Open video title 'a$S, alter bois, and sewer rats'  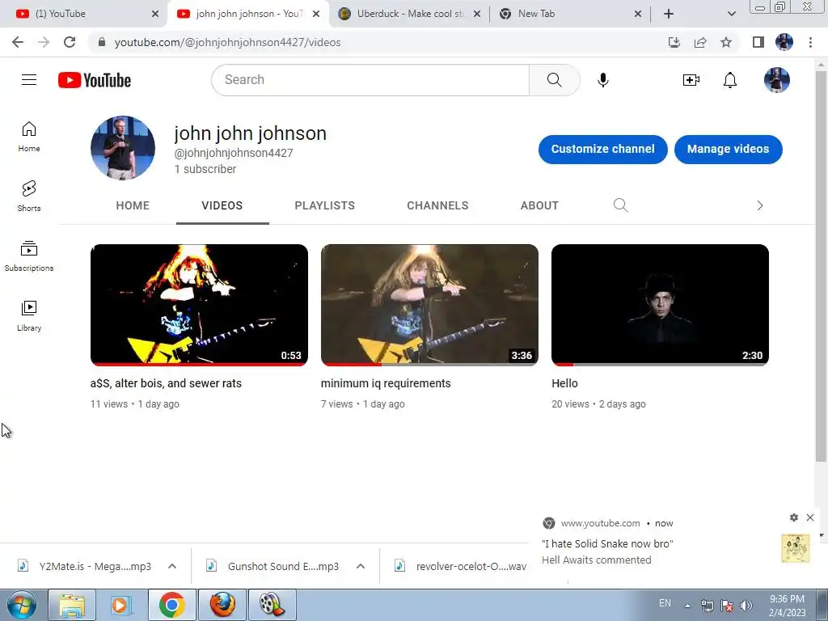coord(166,383)
